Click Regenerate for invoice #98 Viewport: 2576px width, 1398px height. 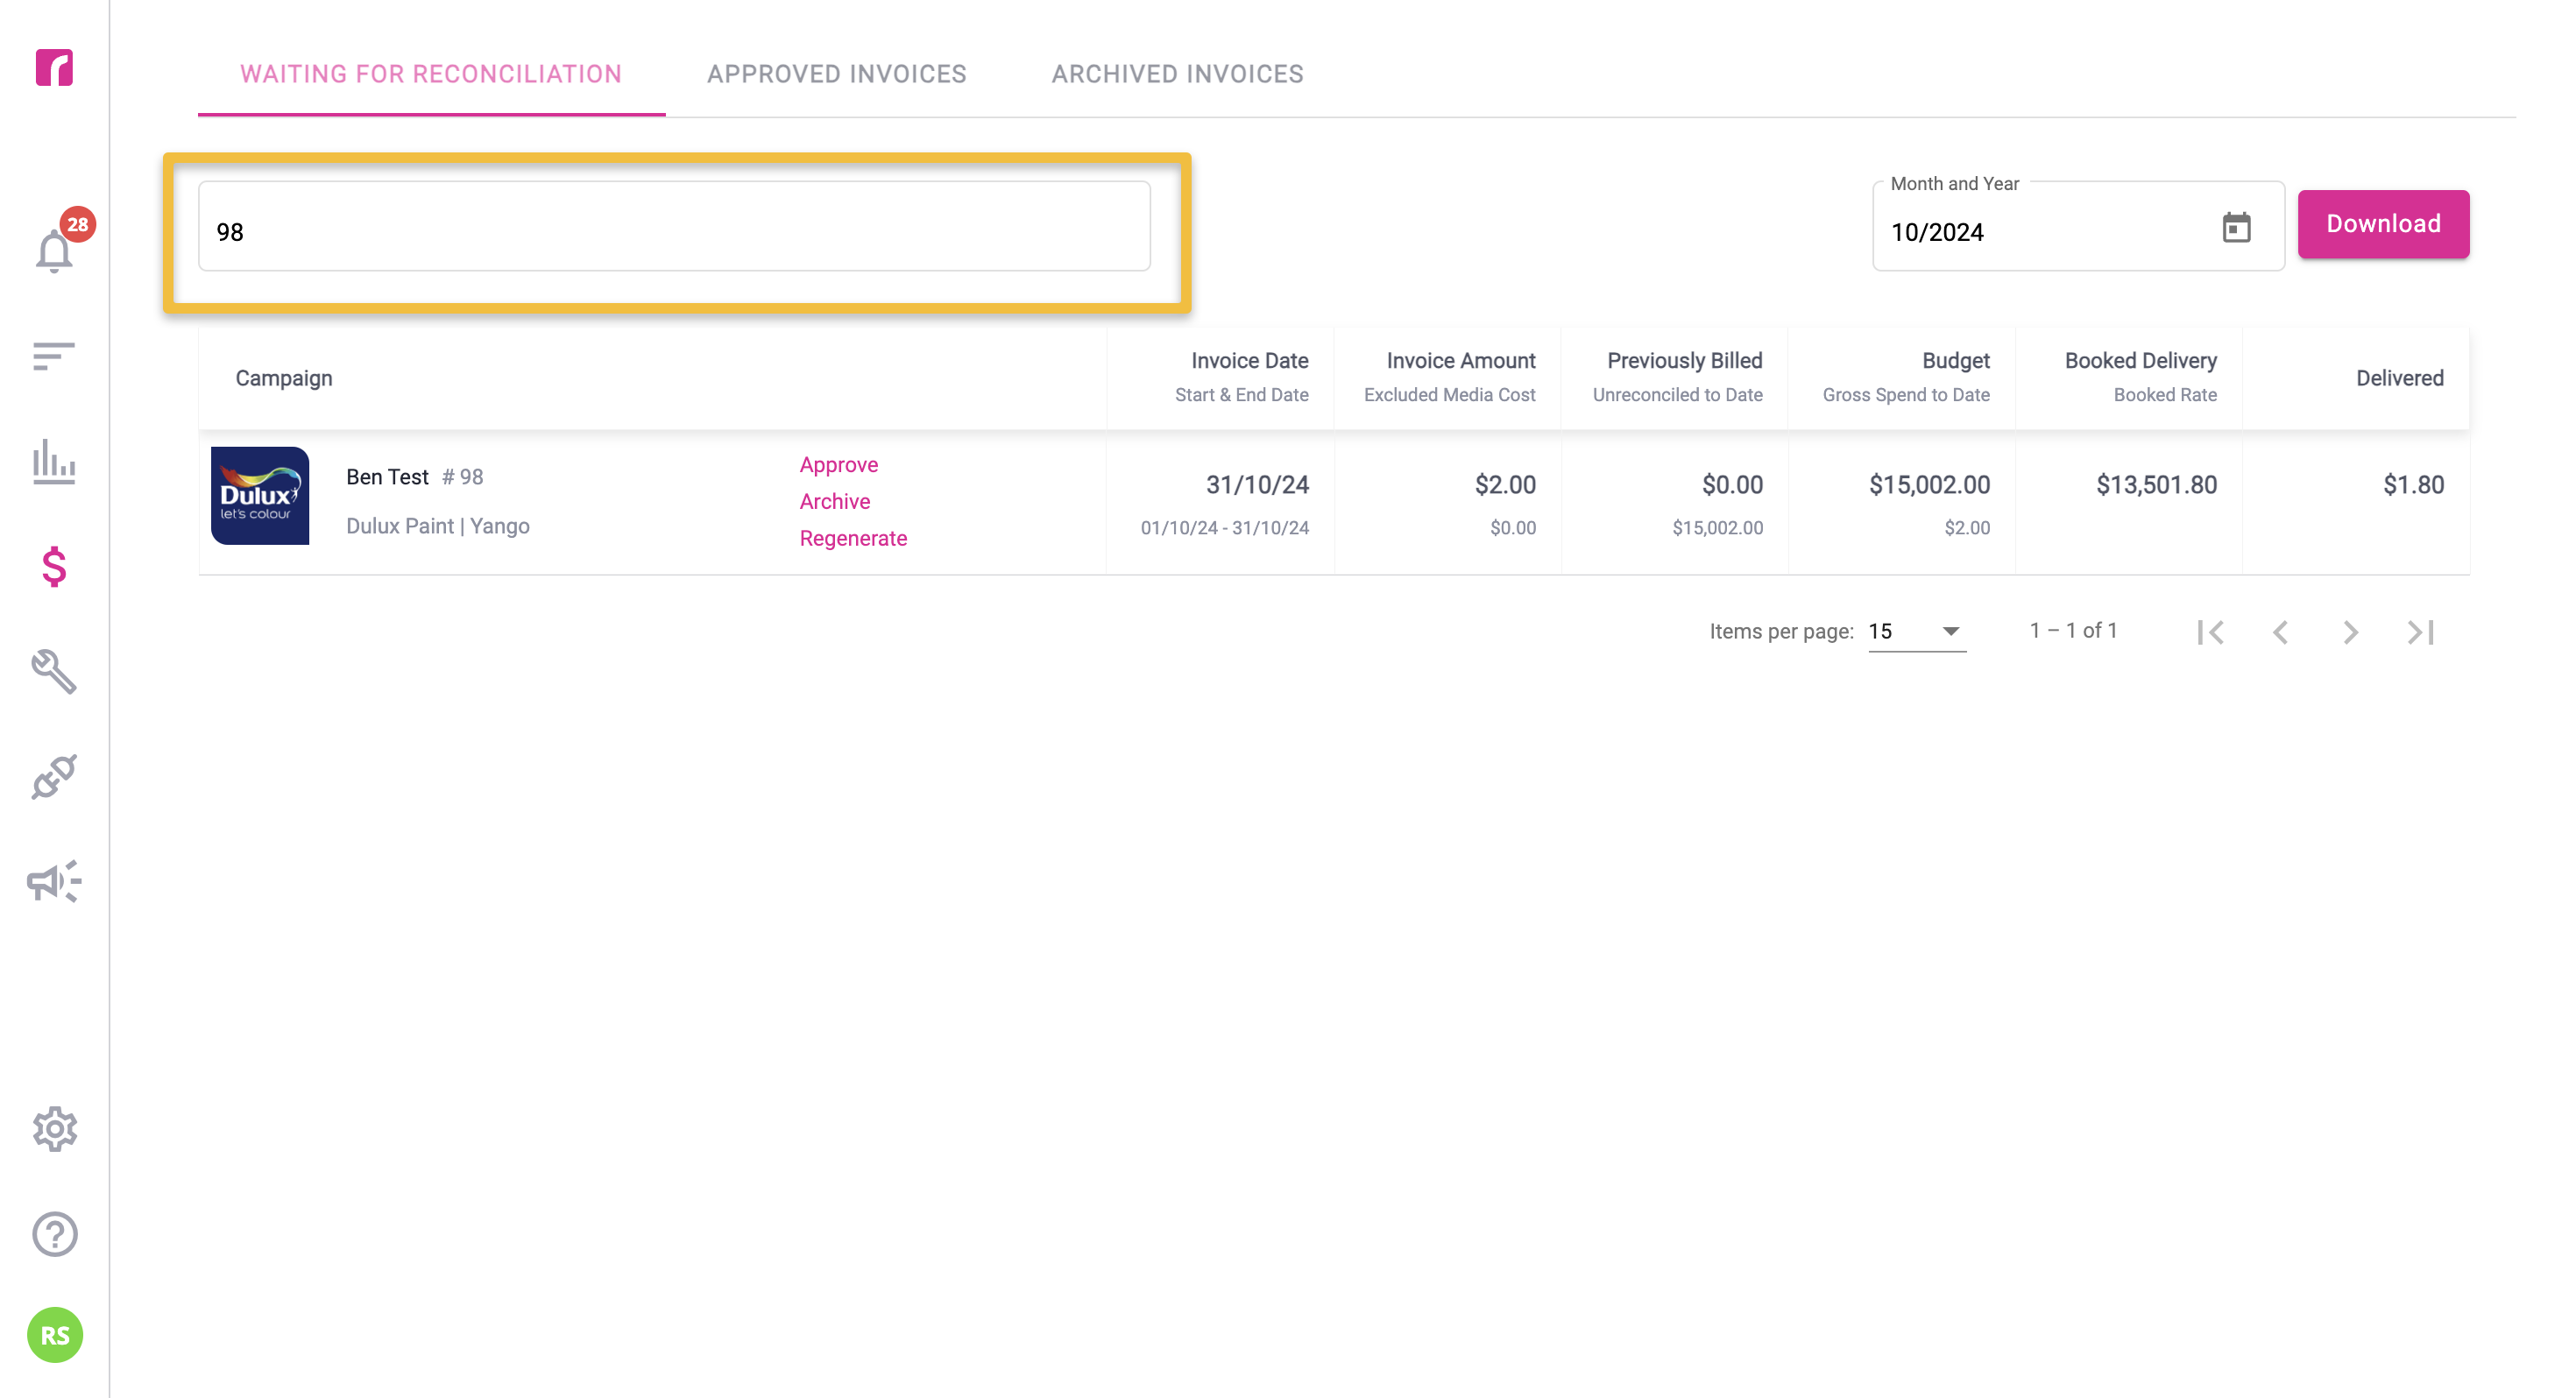[x=853, y=539]
